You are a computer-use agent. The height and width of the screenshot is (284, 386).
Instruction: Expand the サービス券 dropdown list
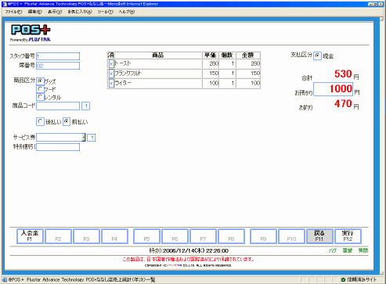[x=84, y=138]
